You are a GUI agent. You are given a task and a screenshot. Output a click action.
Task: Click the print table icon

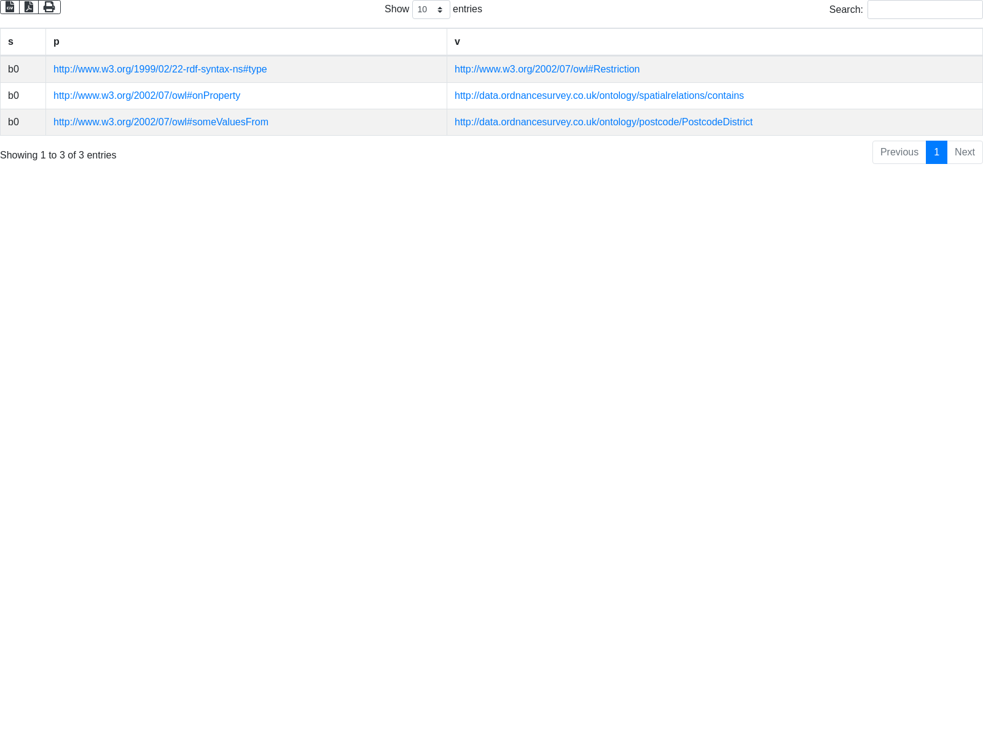49,7
